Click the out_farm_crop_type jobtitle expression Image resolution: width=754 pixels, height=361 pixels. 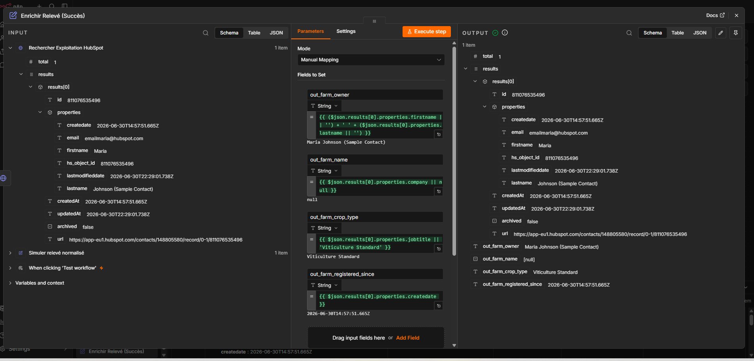point(379,243)
